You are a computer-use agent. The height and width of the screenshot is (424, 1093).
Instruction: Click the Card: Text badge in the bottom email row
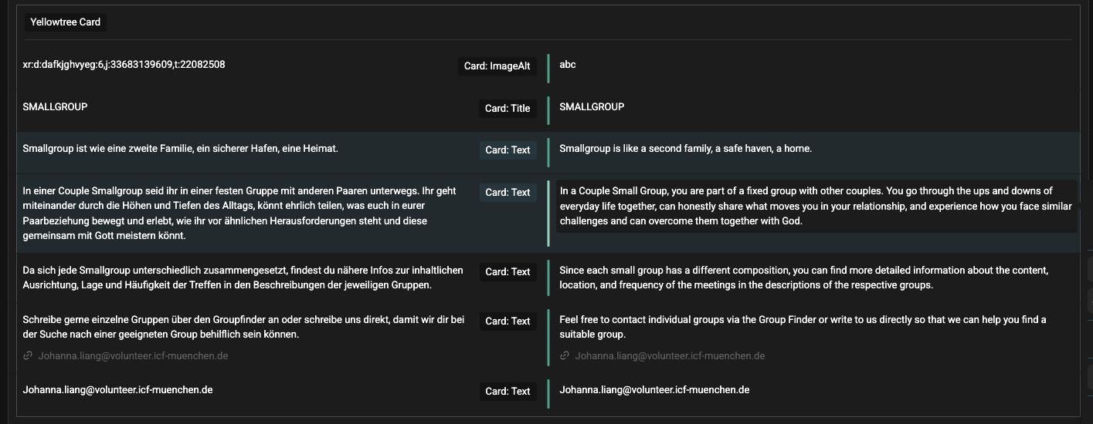pos(507,392)
